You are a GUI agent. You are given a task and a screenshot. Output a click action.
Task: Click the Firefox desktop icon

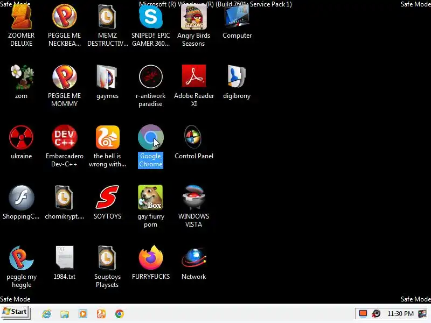pyautogui.click(x=151, y=258)
